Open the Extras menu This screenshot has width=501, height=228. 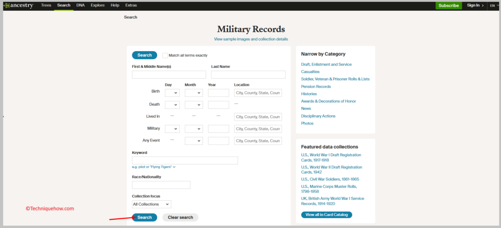pyautogui.click(x=131, y=5)
